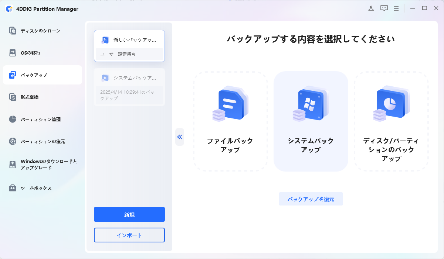Click the バックアップする内容を選択してください heading
444x259 pixels.
click(311, 39)
